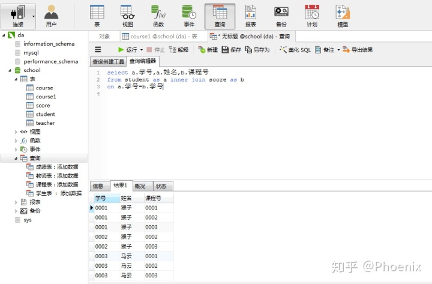Open the 备份 (Backup) section
Image resolution: width=432 pixels, height=284 pixels.
point(281,16)
